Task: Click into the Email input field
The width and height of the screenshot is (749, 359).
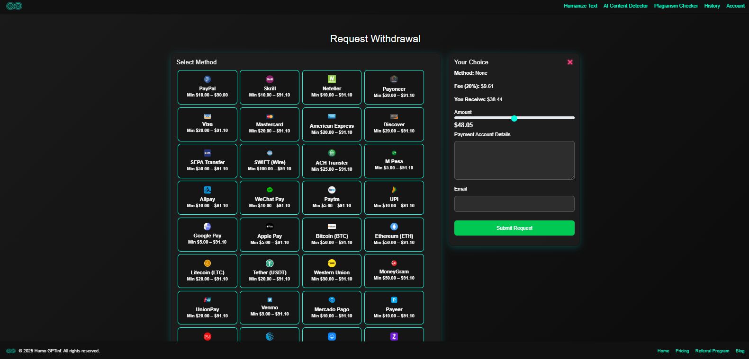Action: click(514, 204)
